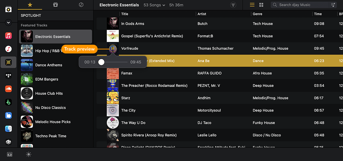Screen dimensions: 343x161
Task: Switch to the music note badge tab
Action: tap(81, 5)
